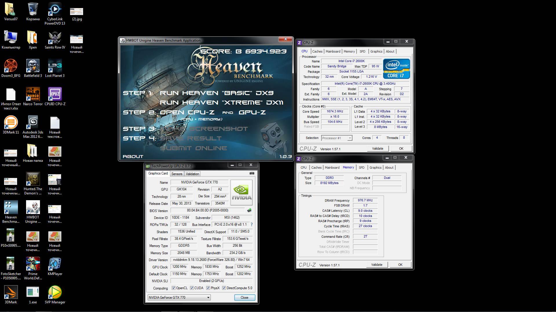Viewport: 556px width, 312px height.
Task: Open the Хрен folder icon
Action: click(33, 40)
